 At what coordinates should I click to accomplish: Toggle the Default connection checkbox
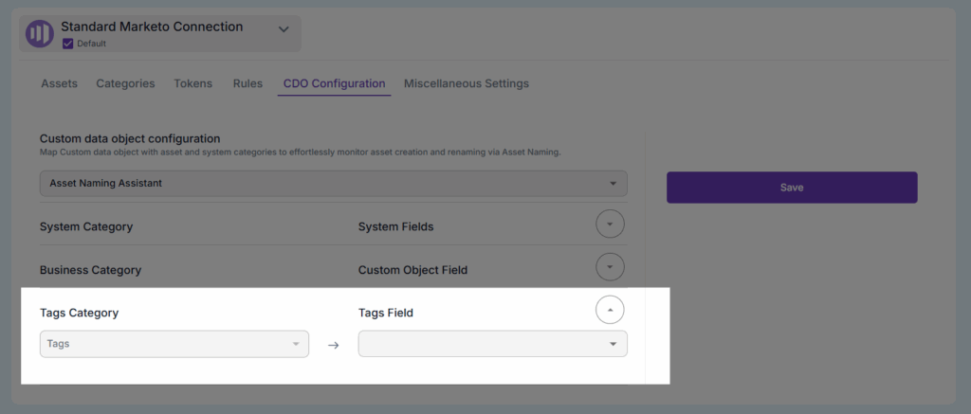[x=67, y=44]
